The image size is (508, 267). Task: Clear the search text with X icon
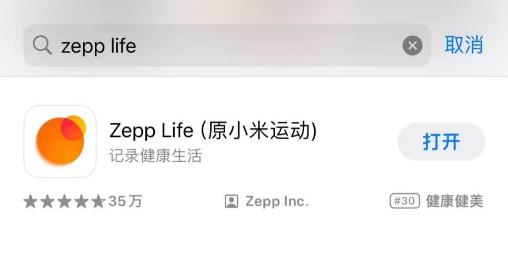pyautogui.click(x=412, y=45)
